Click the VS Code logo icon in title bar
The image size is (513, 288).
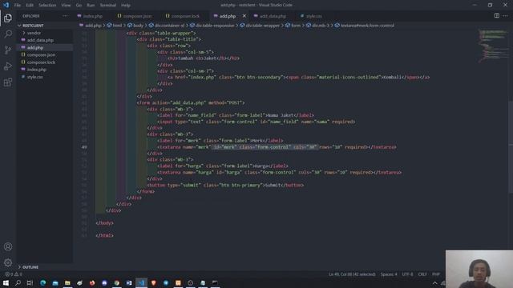6,5
